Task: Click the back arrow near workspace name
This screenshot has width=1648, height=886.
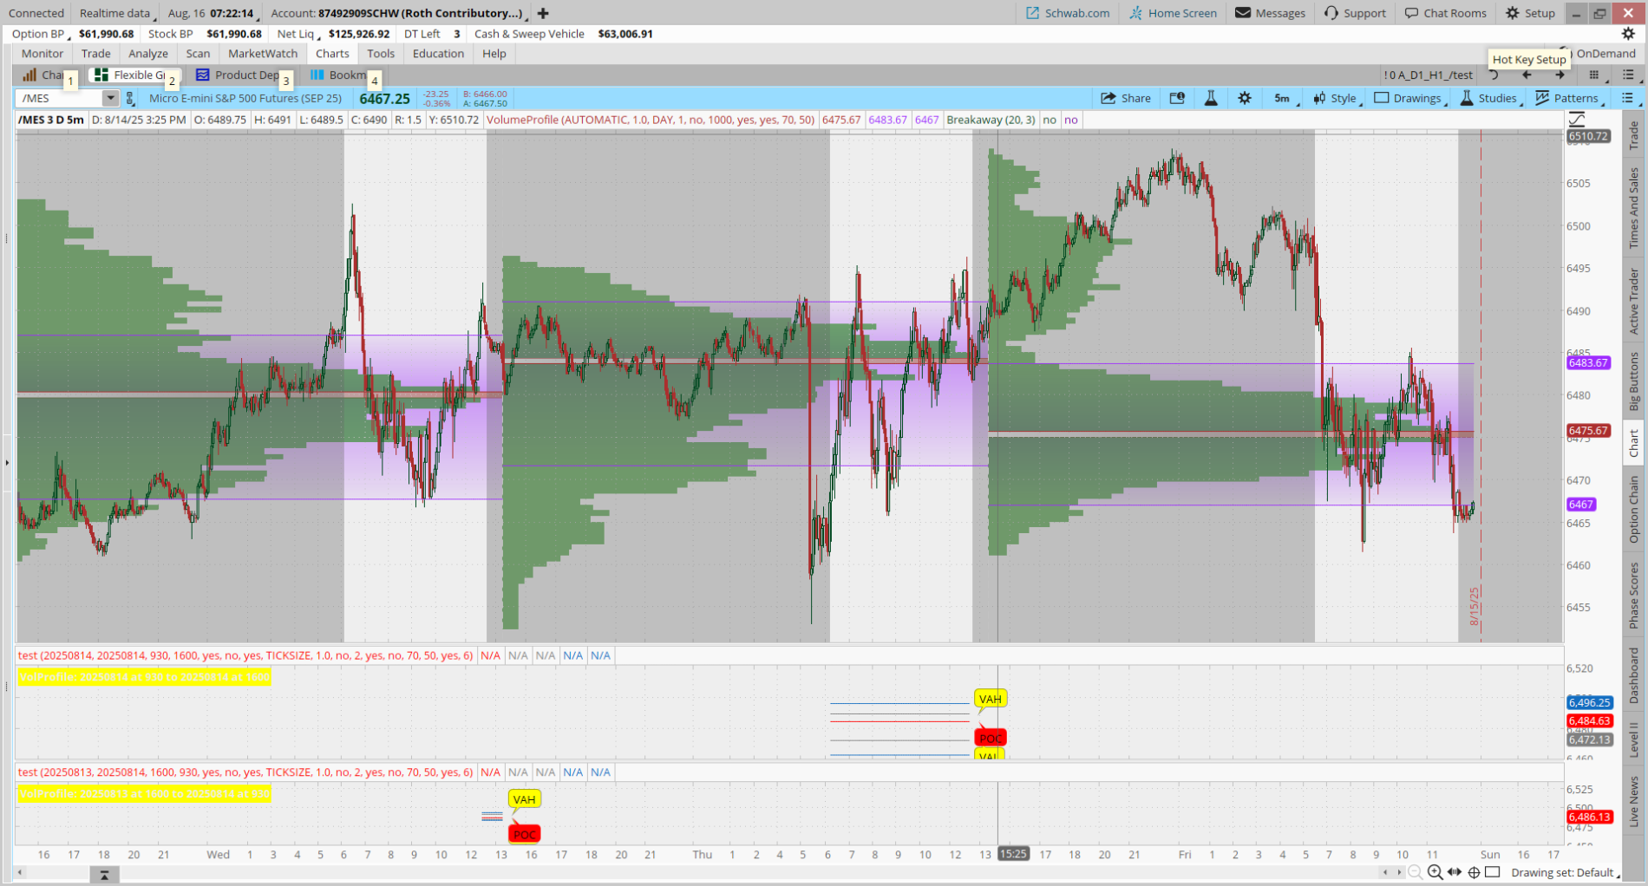Action: [1527, 75]
